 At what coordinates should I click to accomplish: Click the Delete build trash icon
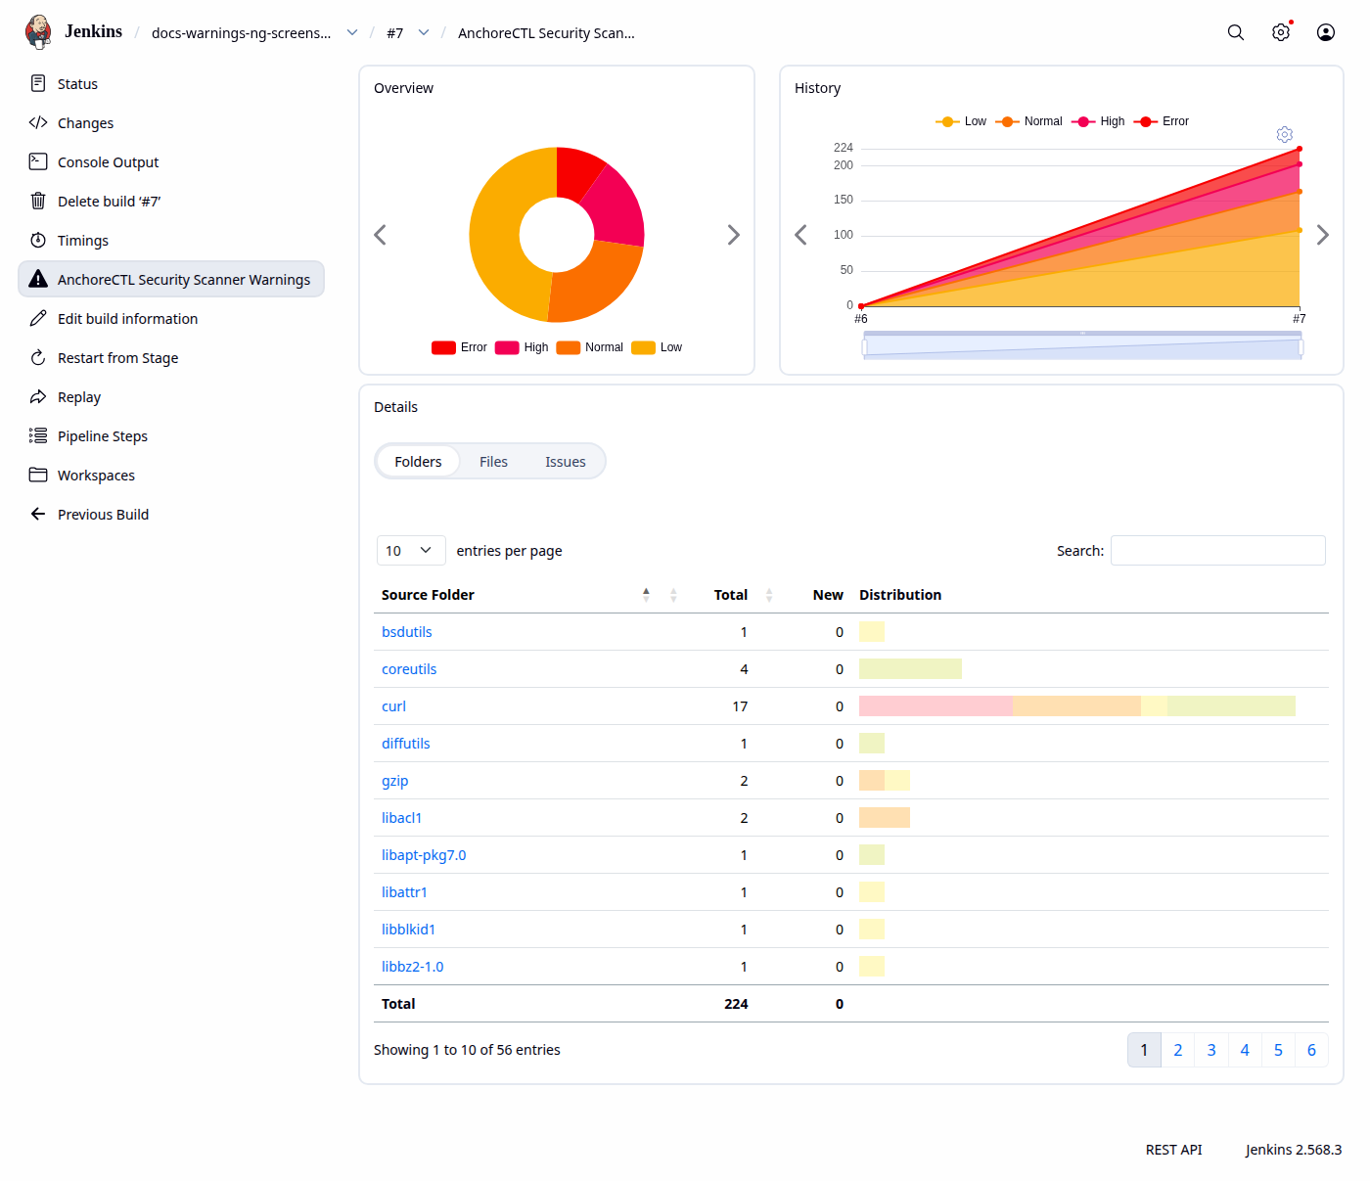click(38, 201)
